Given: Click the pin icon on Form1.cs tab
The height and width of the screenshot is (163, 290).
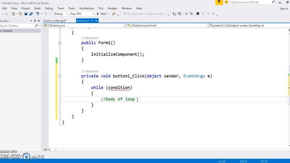Looking at the screenshot, I should pyautogui.click(x=92, y=21).
